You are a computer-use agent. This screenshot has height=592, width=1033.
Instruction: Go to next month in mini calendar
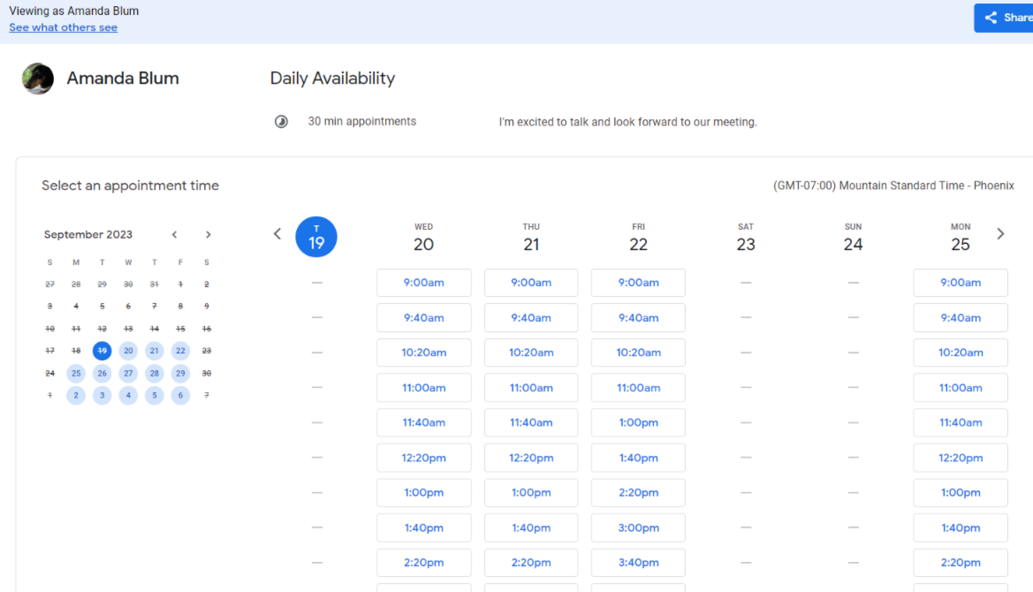click(x=208, y=235)
